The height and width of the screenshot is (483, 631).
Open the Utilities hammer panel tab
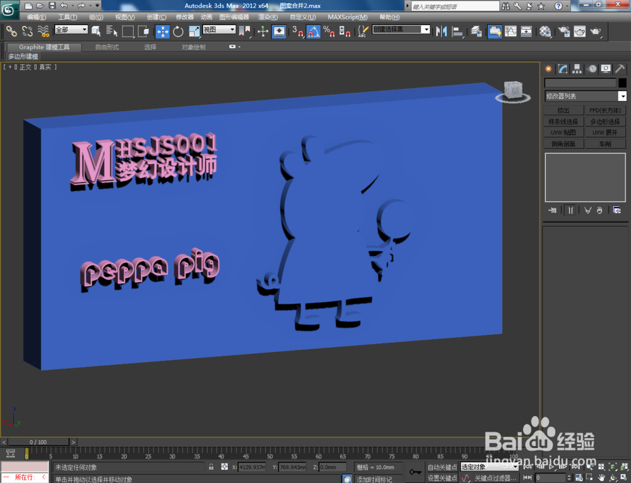click(620, 69)
